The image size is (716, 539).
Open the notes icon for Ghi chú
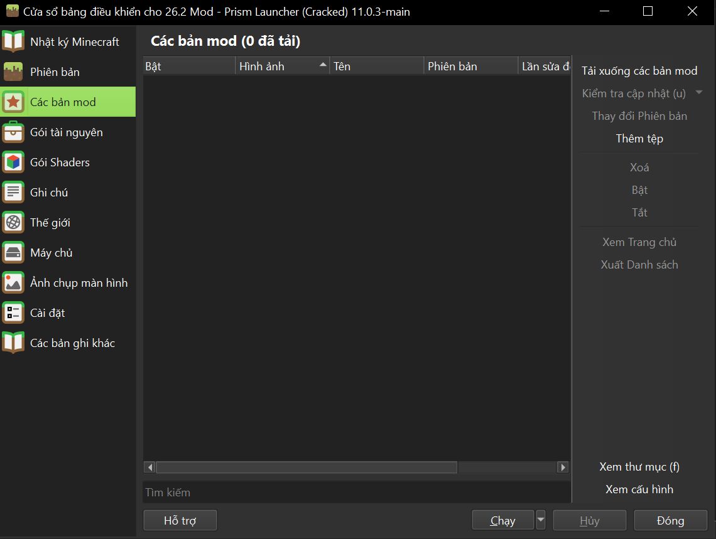(x=13, y=192)
